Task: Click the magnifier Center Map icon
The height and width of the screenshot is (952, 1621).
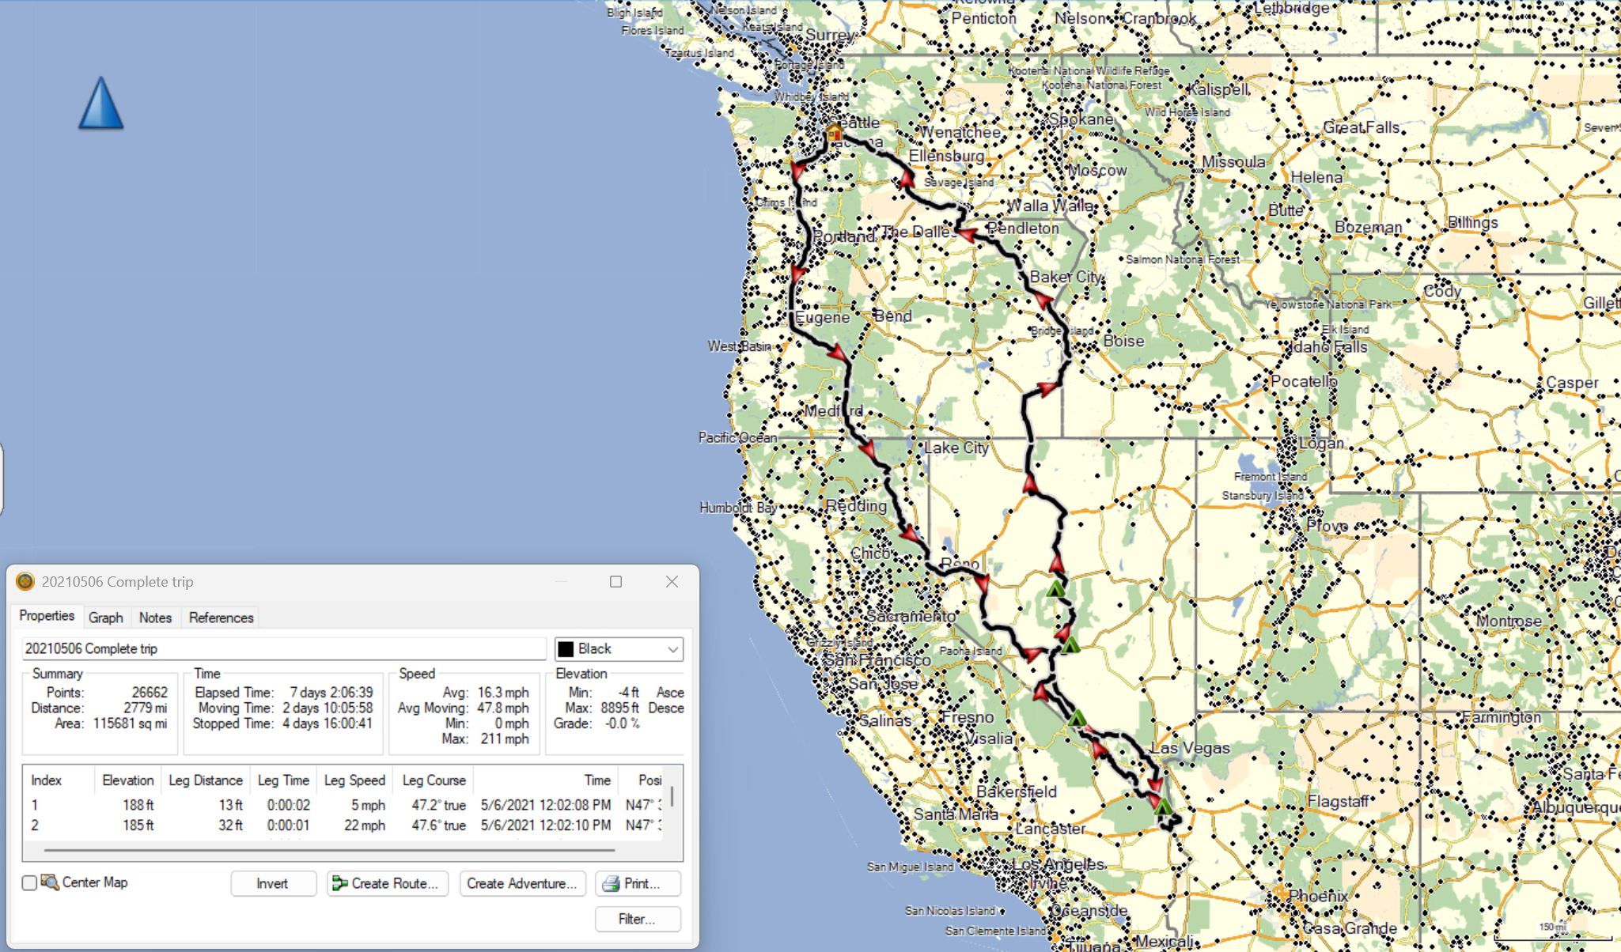Action: pyautogui.click(x=50, y=882)
